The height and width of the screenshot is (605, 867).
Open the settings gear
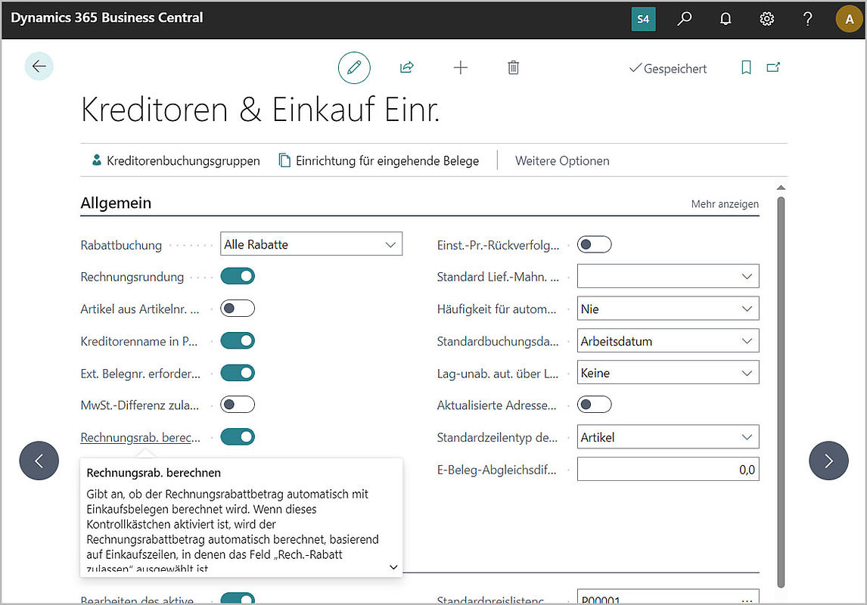click(x=766, y=19)
